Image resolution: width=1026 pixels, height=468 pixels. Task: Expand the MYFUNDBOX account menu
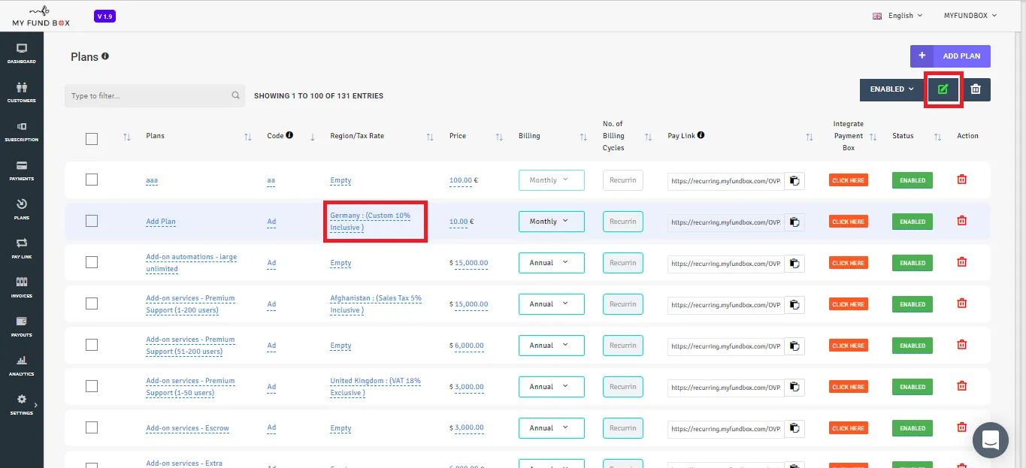[x=970, y=16]
